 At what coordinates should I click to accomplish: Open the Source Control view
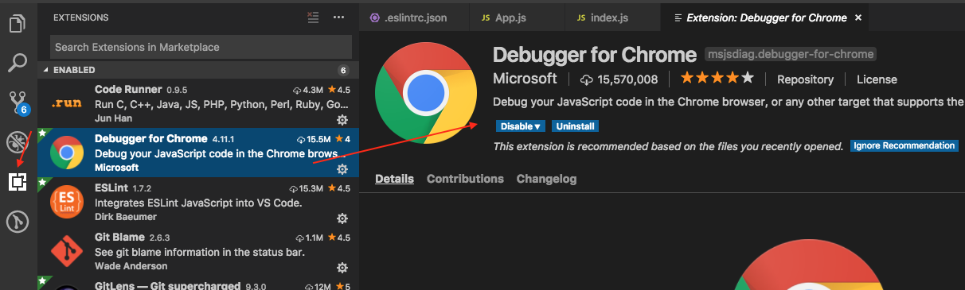coord(18,102)
